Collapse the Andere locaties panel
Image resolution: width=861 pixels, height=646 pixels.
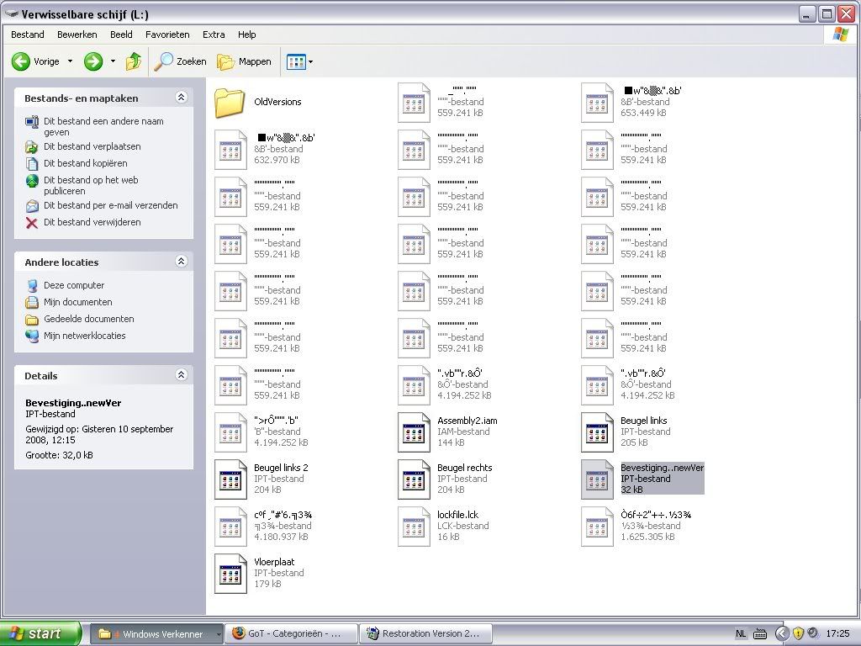pyautogui.click(x=181, y=262)
